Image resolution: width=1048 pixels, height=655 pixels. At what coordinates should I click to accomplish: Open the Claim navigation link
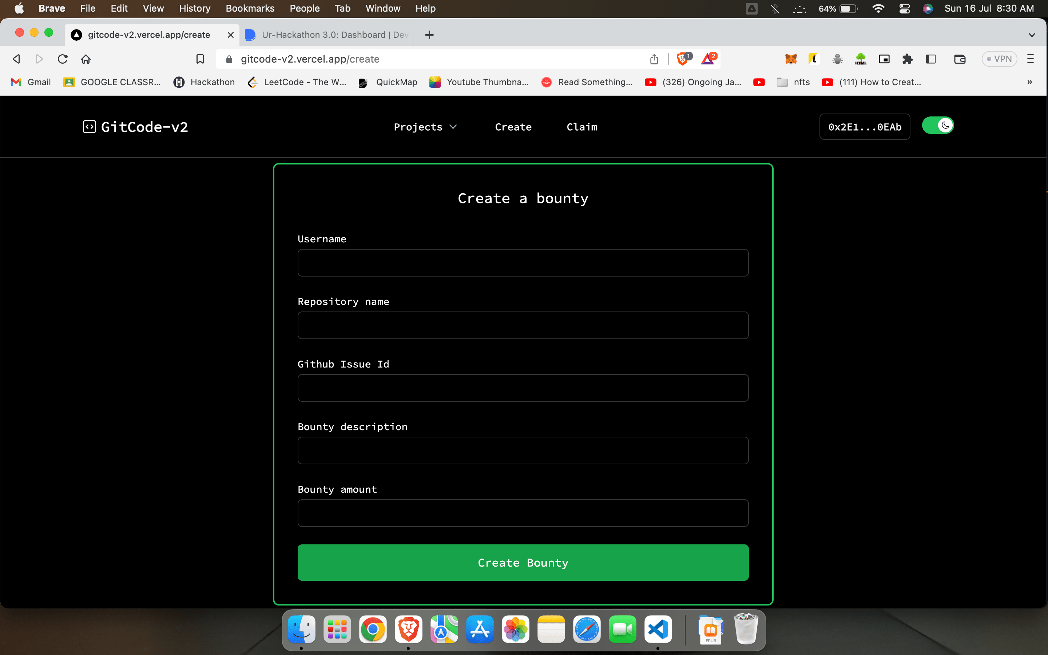point(581,127)
